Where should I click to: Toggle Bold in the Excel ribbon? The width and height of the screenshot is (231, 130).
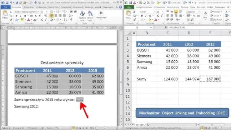click(x=142, y=16)
